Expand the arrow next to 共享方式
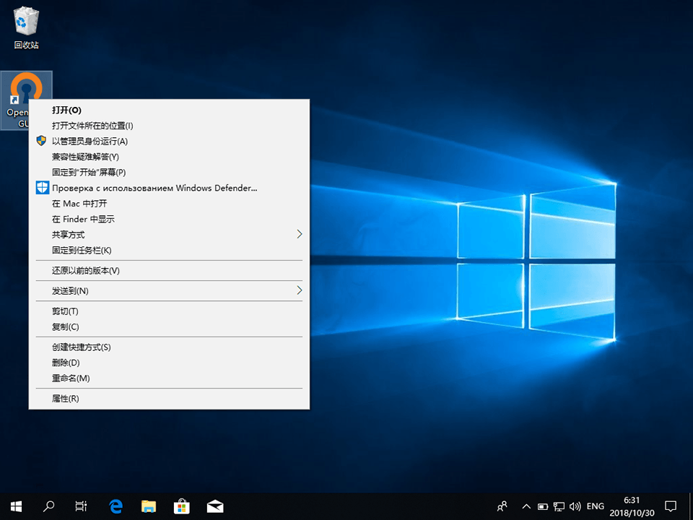The image size is (693, 520). pos(299,234)
